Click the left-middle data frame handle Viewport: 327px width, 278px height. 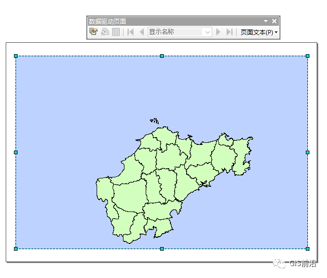pyautogui.click(x=15, y=153)
